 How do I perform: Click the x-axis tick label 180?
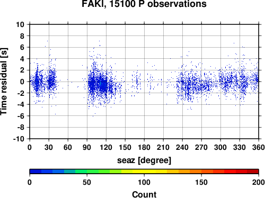[144, 147]
